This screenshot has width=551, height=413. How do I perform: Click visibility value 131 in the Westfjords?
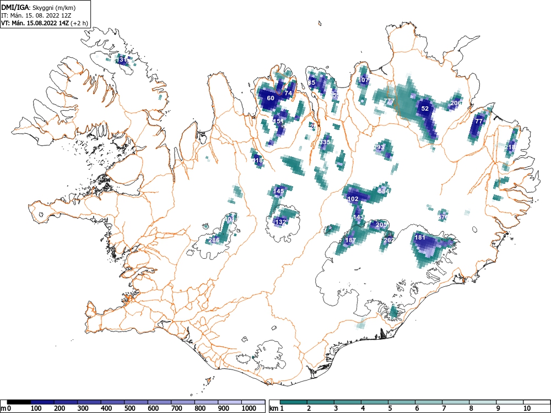(122, 59)
